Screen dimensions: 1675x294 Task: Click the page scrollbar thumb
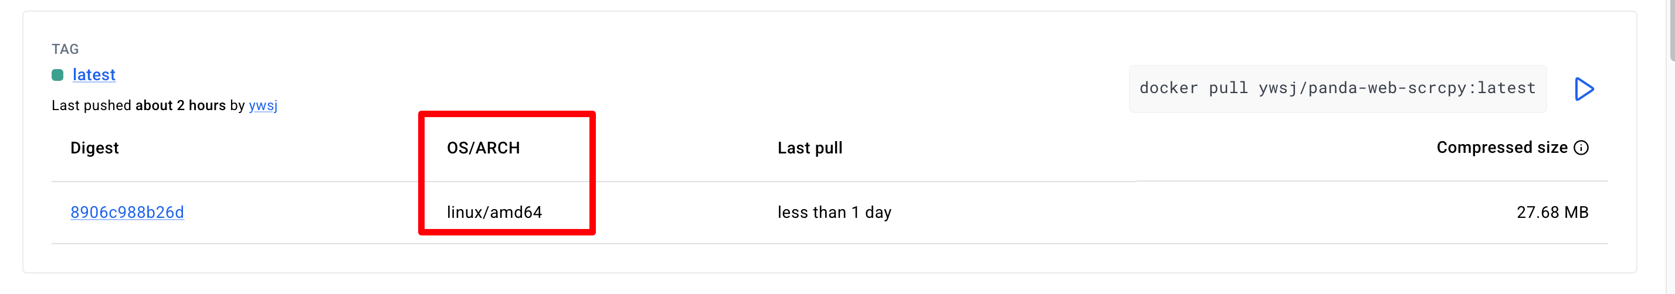point(1671,29)
